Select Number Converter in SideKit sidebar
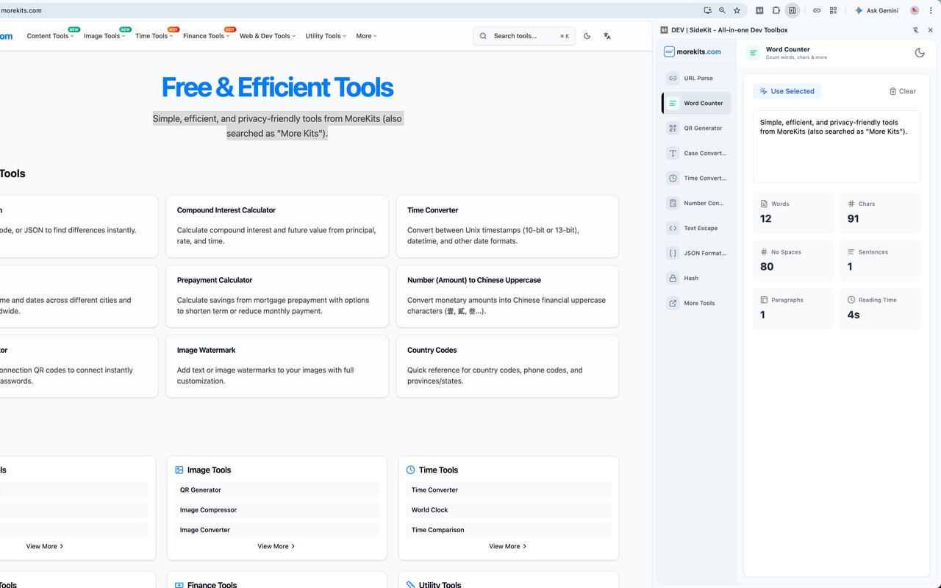This screenshot has width=941, height=588. pos(697,203)
